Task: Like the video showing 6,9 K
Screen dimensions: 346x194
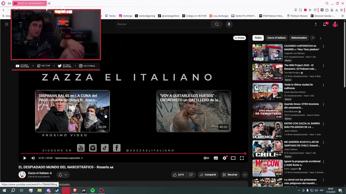Action: click(178, 175)
